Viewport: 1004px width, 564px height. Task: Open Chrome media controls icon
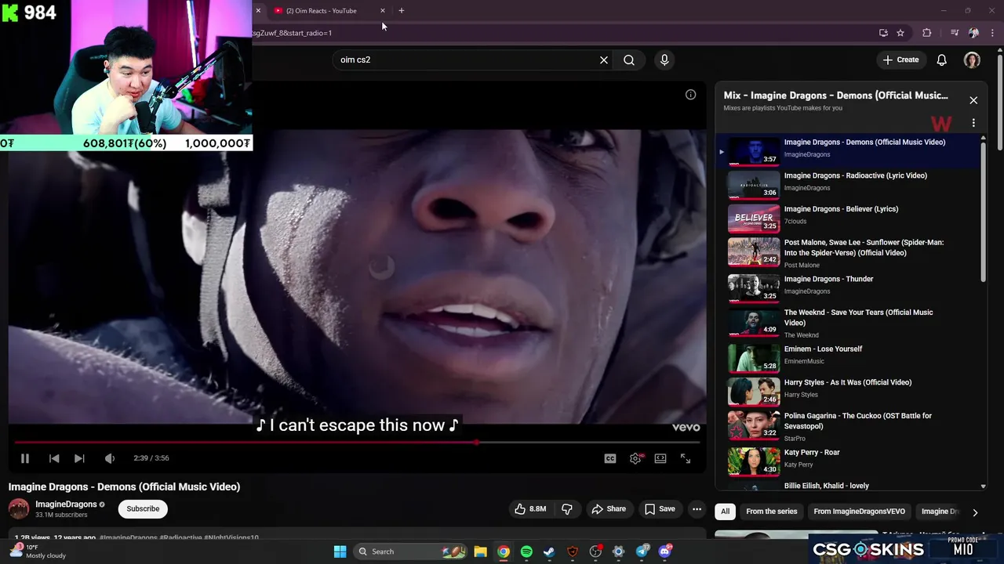point(955,33)
